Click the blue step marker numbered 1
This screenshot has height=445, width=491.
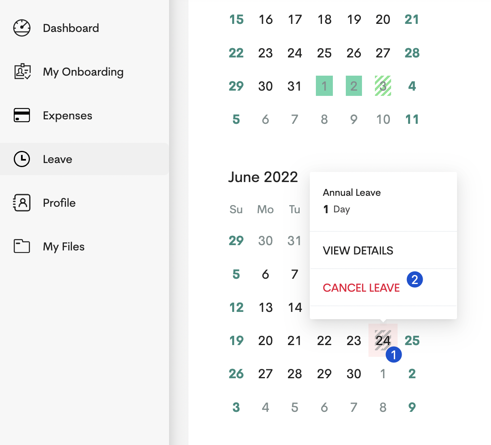(x=394, y=355)
